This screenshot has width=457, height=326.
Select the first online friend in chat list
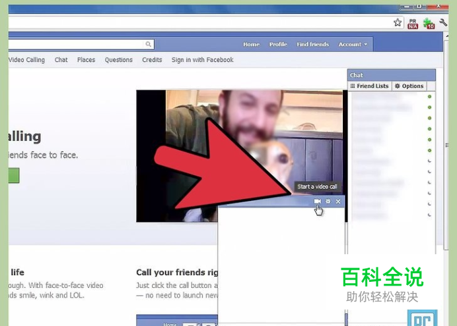[392, 96]
